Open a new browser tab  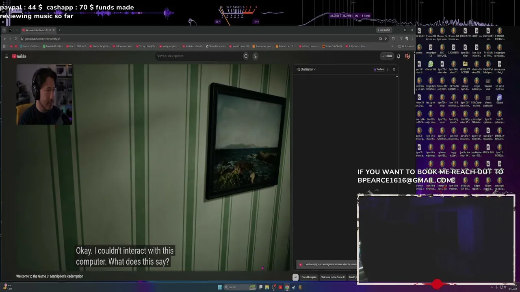59,30
